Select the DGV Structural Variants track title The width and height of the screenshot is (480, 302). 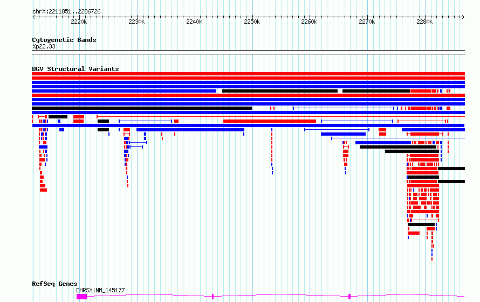76,69
